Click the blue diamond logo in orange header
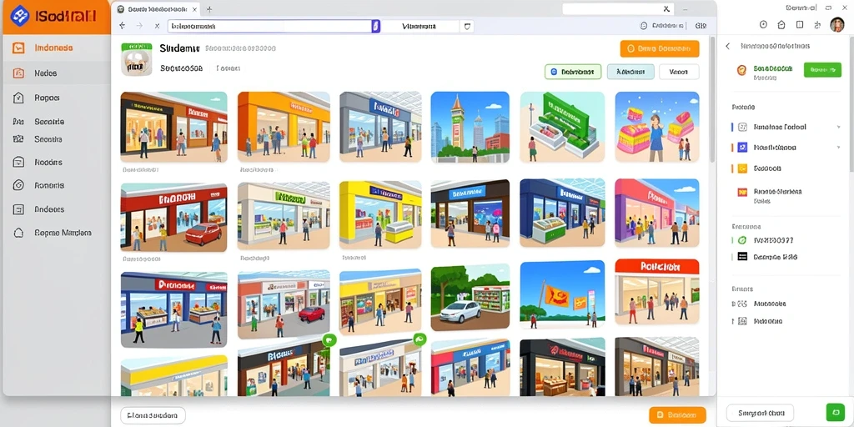 [19, 16]
